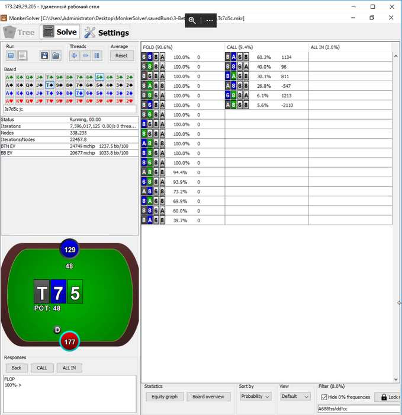Image resolution: width=402 pixels, height=415 pixels.
Task: Click the CALL response button
Action: tap(42, 368)
